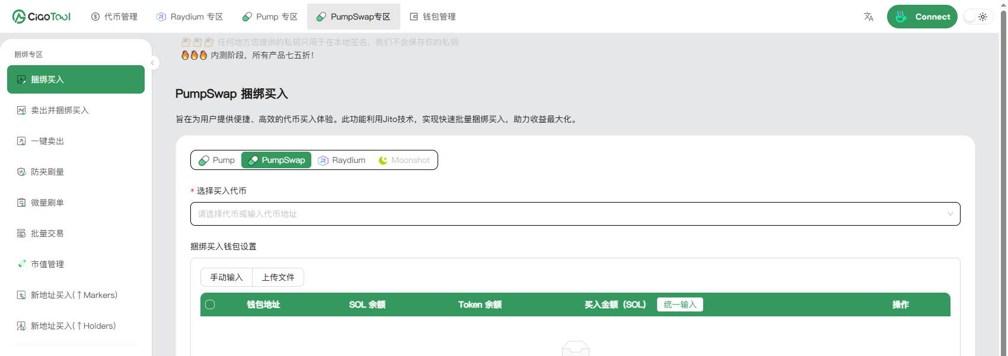Screen dimensions: 1008x356
Task: Select the 上传文件 wallet input mode
Action: tap(278, 277)
